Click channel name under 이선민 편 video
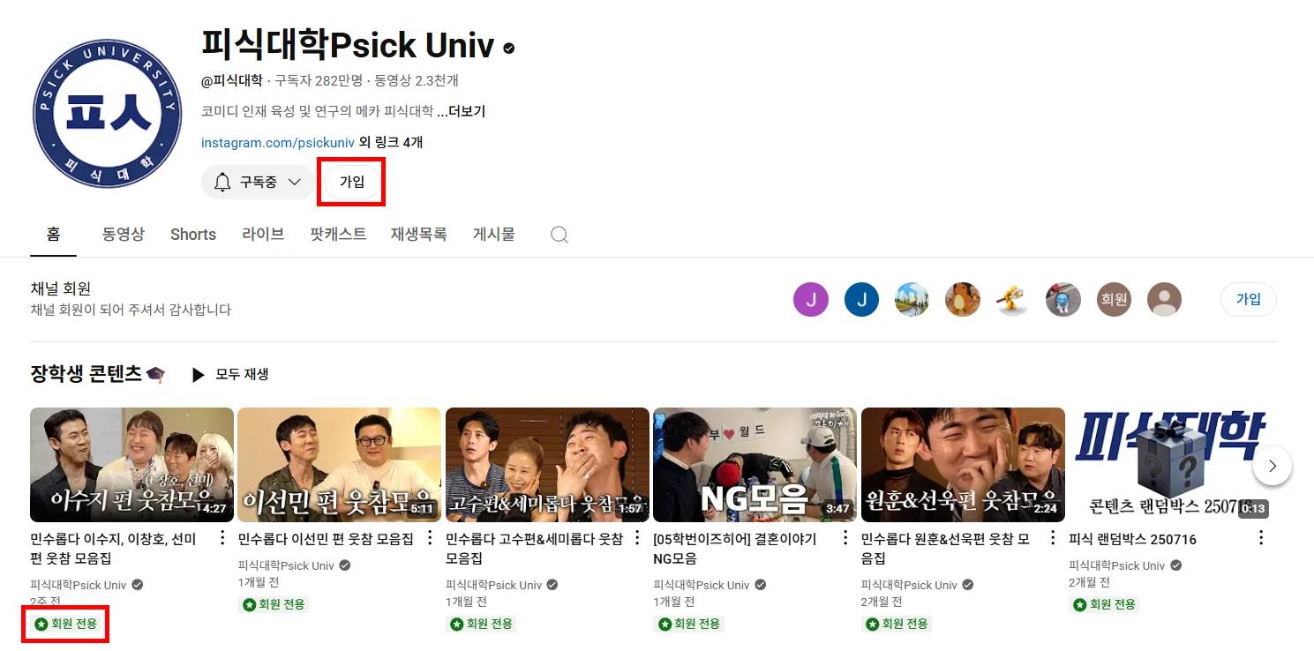Screen dimensions: 1314x651 click(x=286, y=565)
